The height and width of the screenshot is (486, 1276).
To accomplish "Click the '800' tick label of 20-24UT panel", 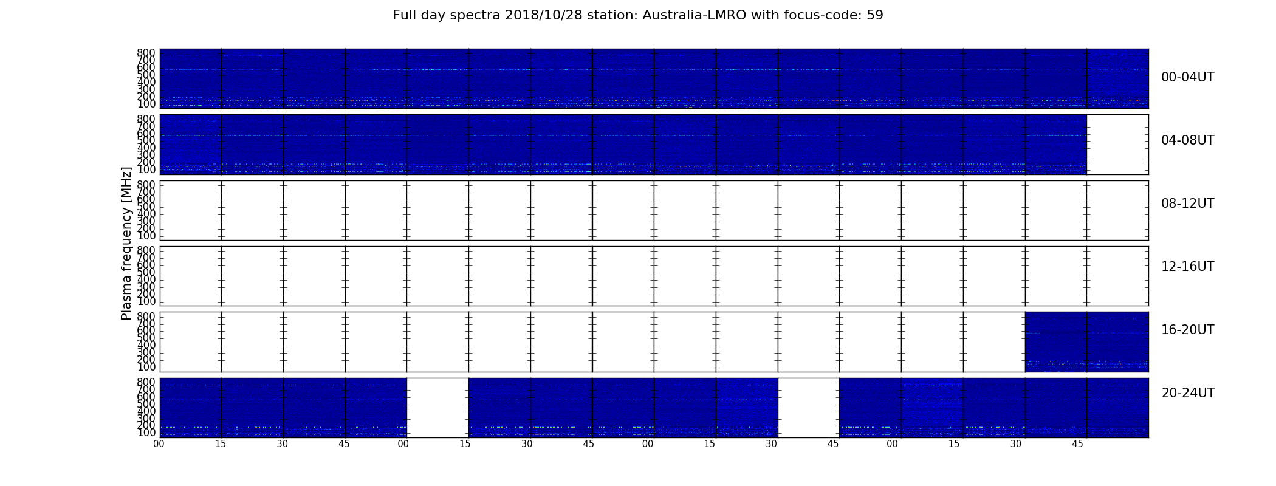I will click(x=146, y=382).
